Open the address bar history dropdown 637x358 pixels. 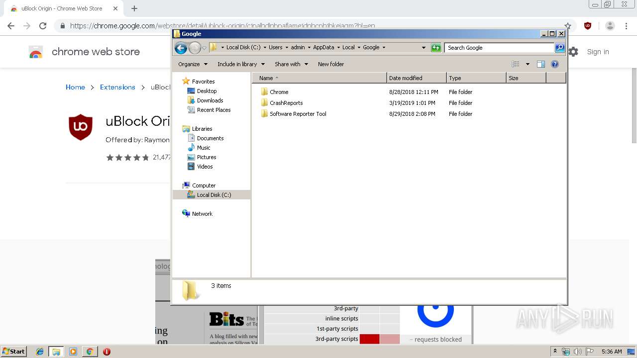[424, 48]
